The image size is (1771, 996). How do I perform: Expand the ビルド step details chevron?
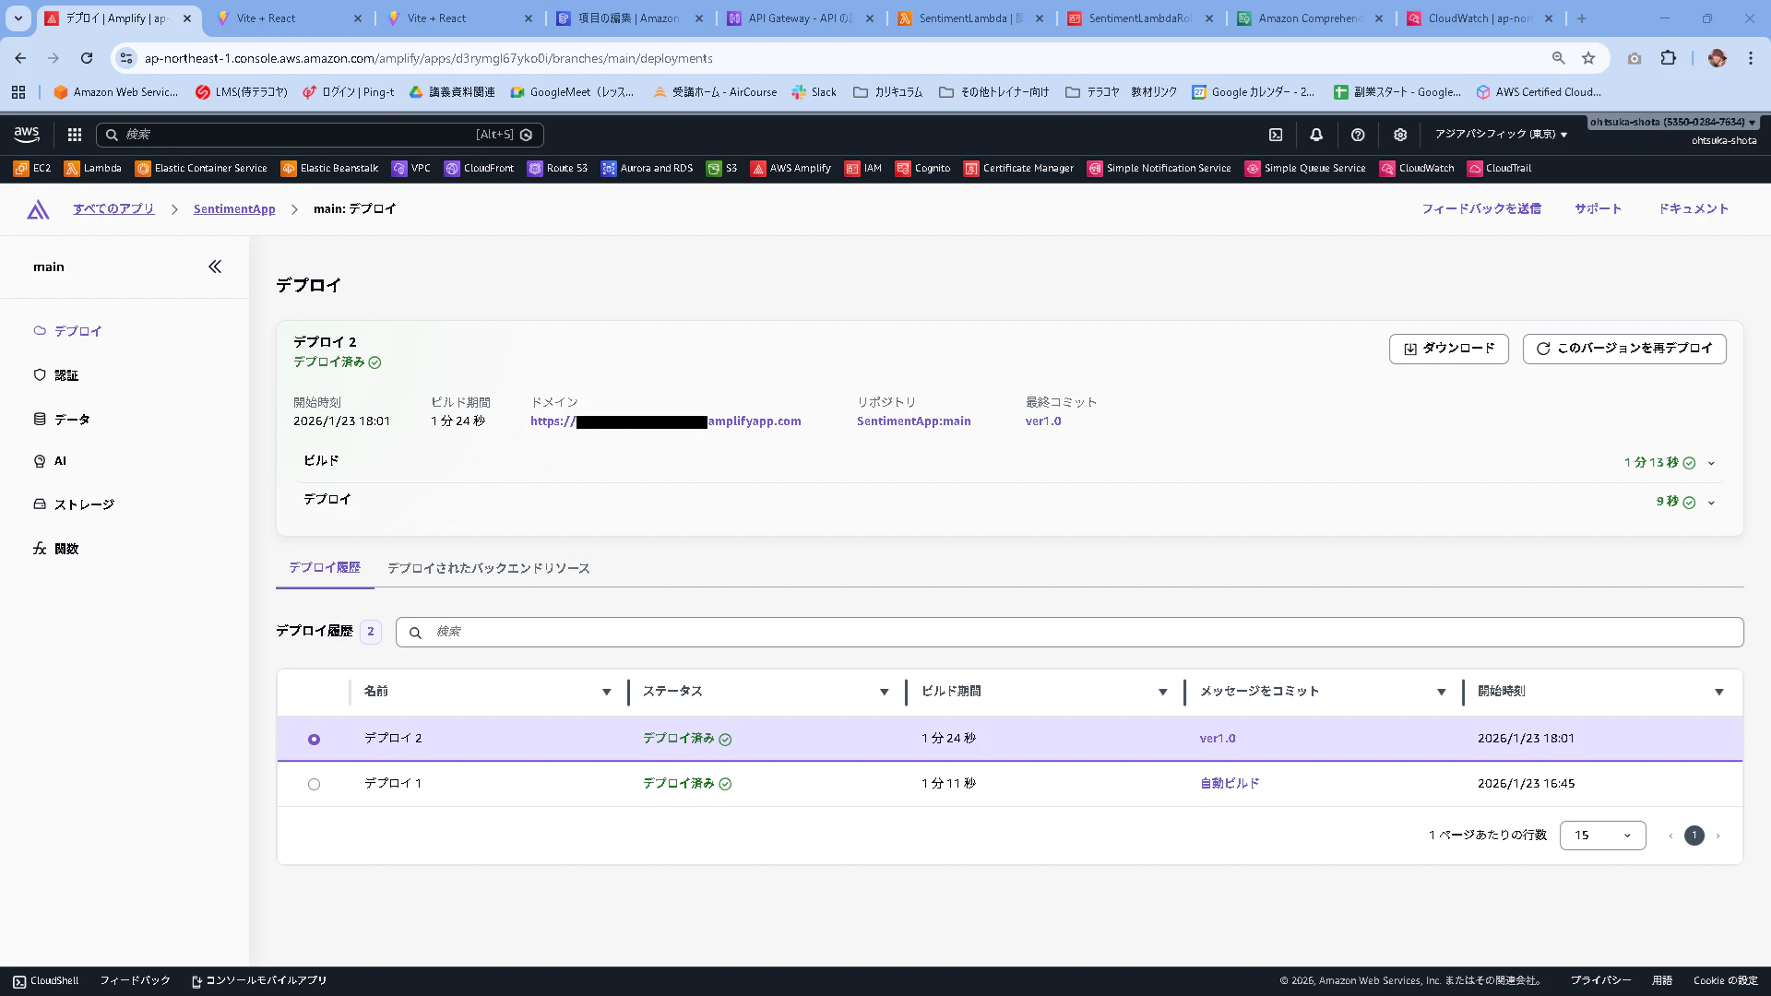point(1711,463)
